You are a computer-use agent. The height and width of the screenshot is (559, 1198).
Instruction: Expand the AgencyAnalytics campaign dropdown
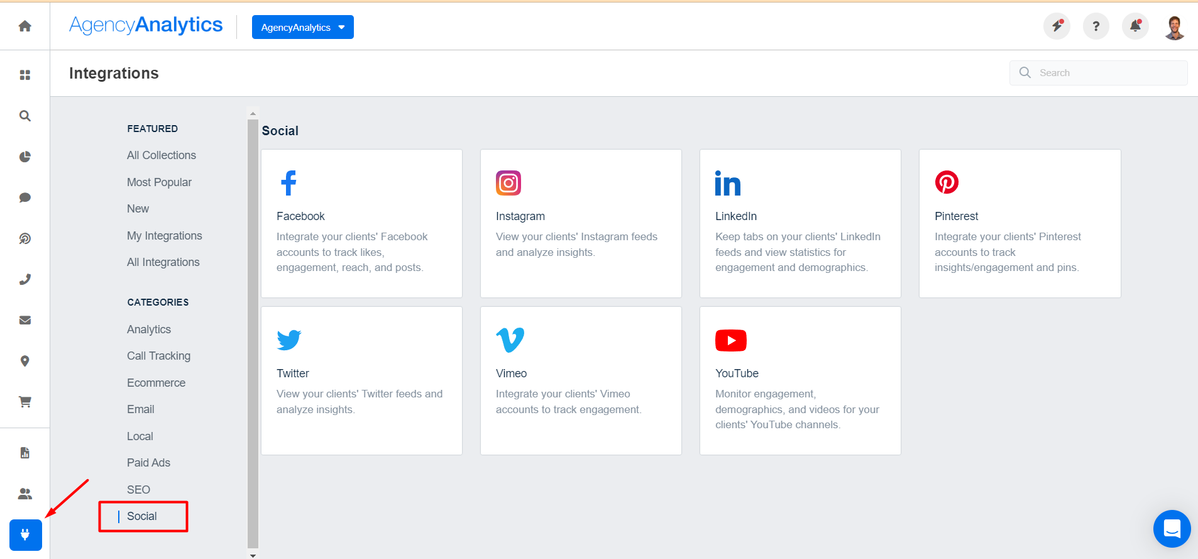(x=302, y=27)
